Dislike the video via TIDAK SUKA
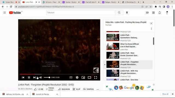175x98 pixels. click(x=50, y=89)
